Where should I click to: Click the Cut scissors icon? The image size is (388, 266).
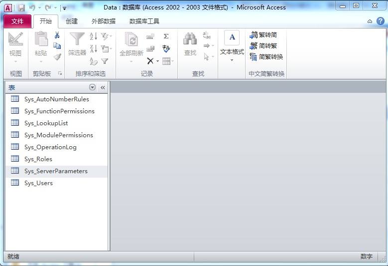57,35
